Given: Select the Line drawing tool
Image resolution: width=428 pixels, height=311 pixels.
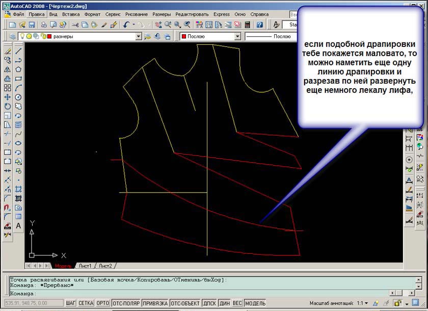Looking at the screenshot, I should click(18, 51).
